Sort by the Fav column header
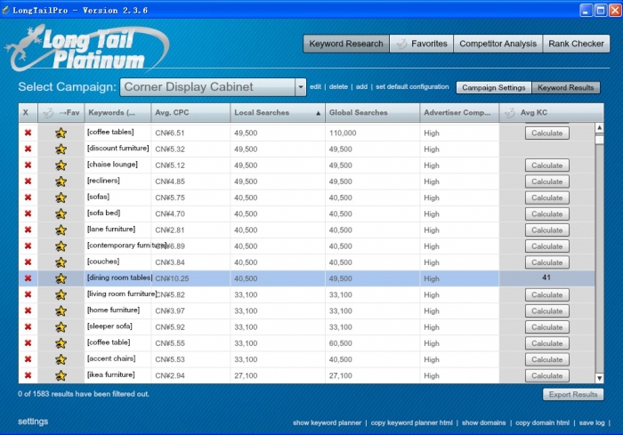The height and width of the screenshot is (435, 623). coord(61,112)
